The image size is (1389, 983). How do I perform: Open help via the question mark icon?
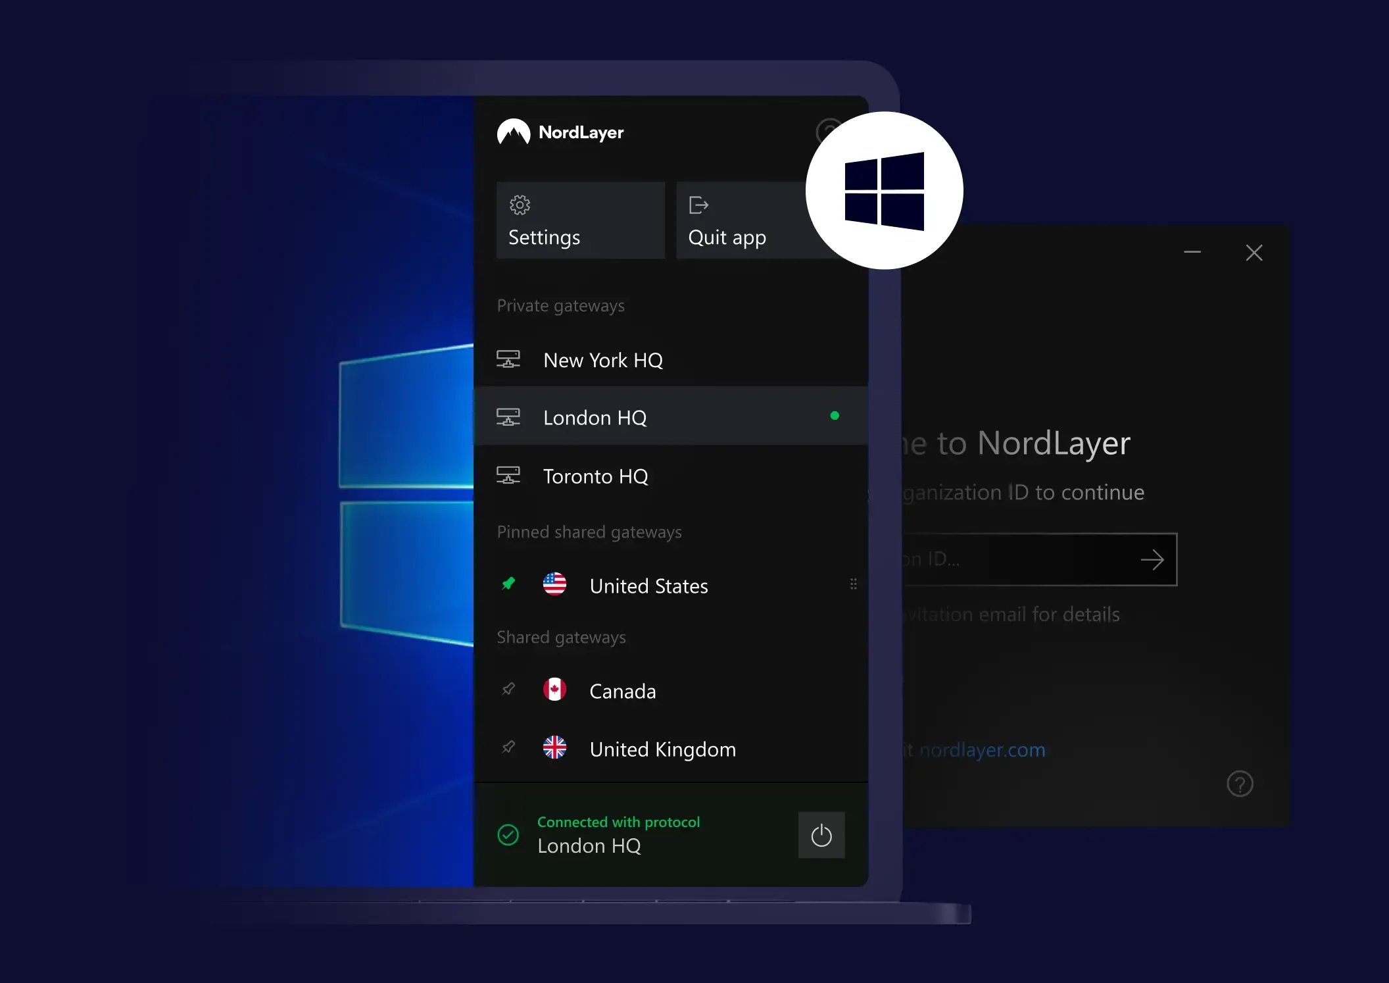tap(1240, 783)
